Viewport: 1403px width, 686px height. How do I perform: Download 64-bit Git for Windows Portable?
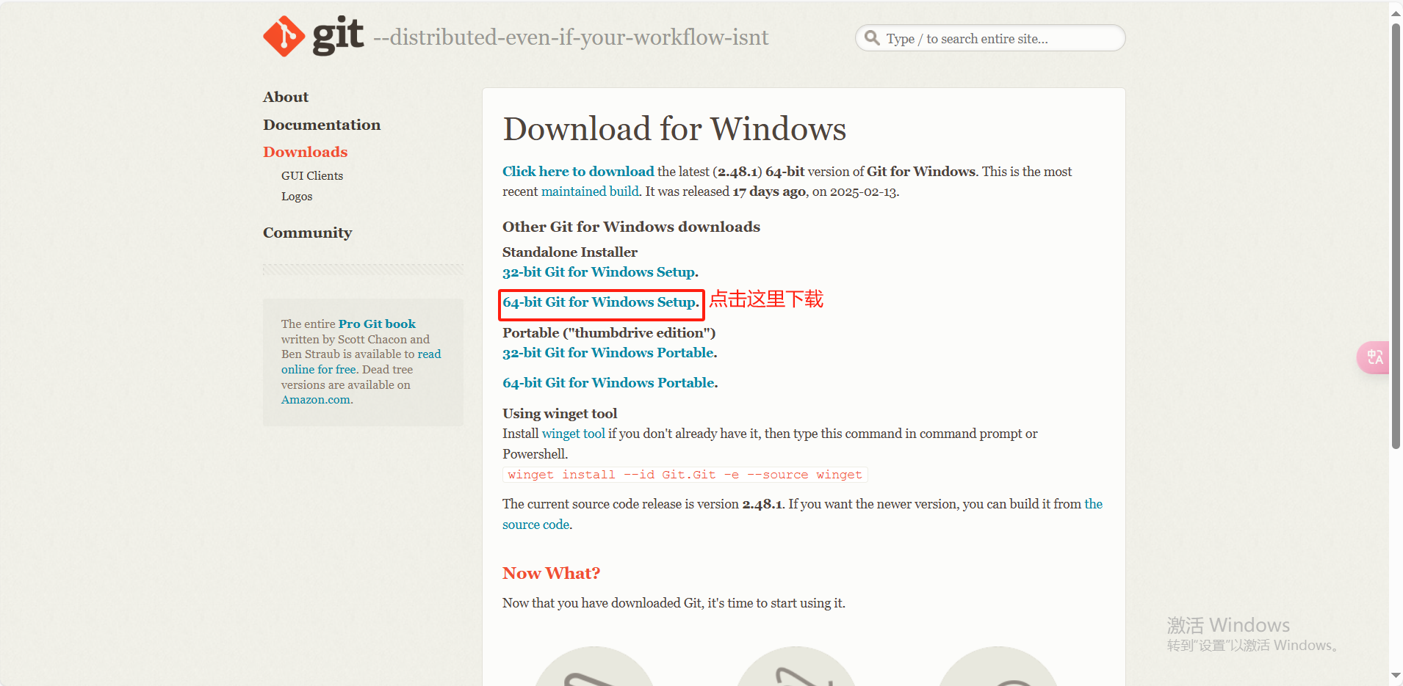(x=608, y=383)
